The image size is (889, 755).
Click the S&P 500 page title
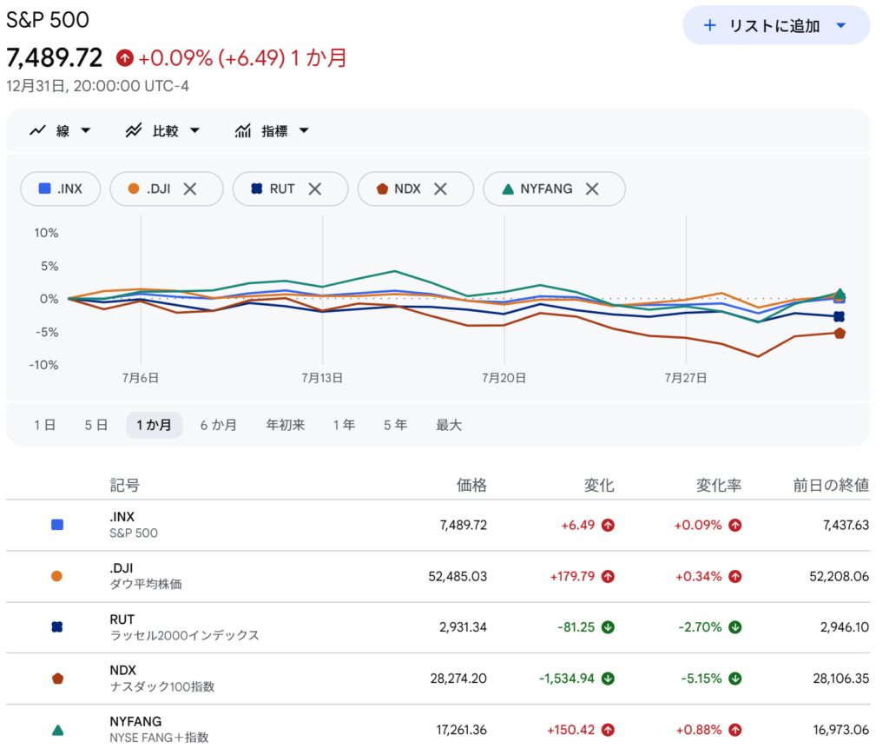pyautogui.click(x=48, y=20)
